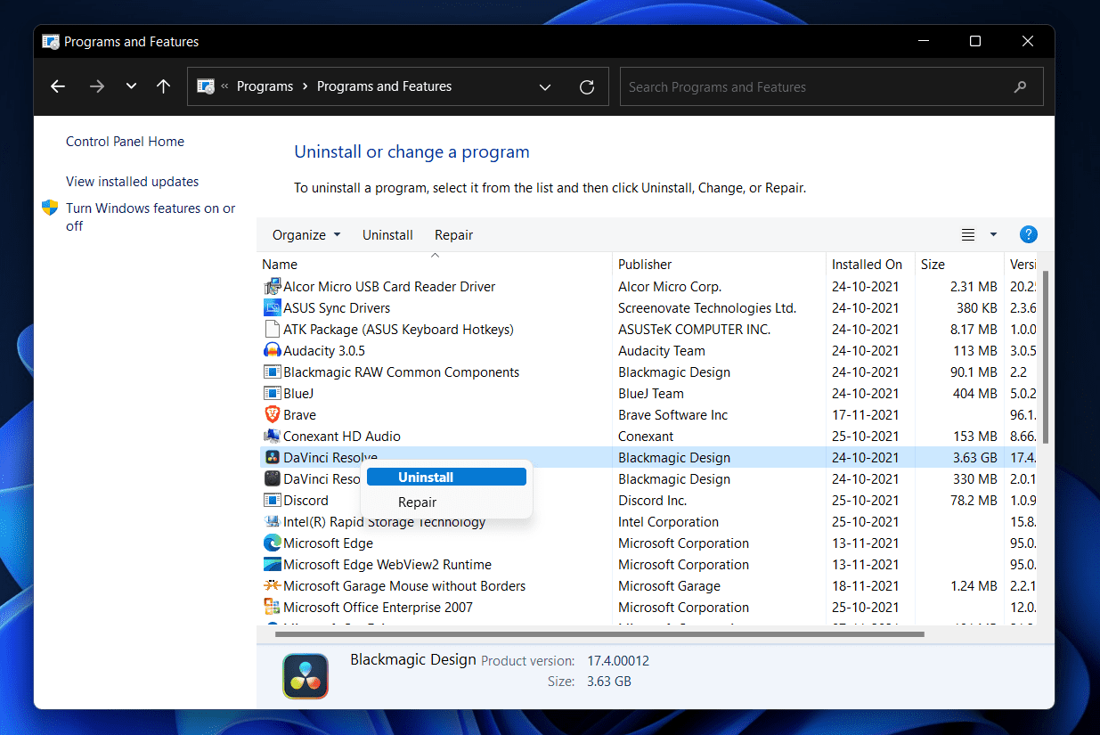Select the 18-11-2021 installed date cell
The width and height of the screenshot is (1100, 735).
pyautogui.click(x=865, y=586)
